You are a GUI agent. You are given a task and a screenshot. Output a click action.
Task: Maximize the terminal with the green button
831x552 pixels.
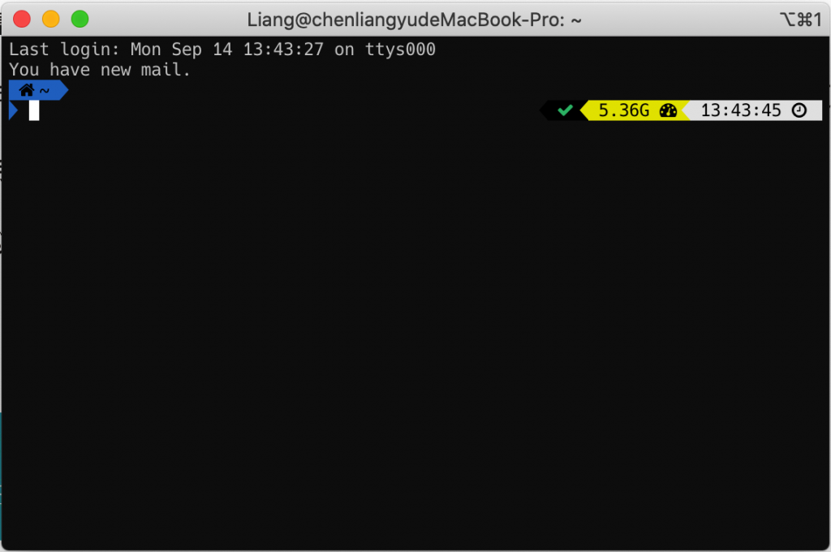[80, 19]
